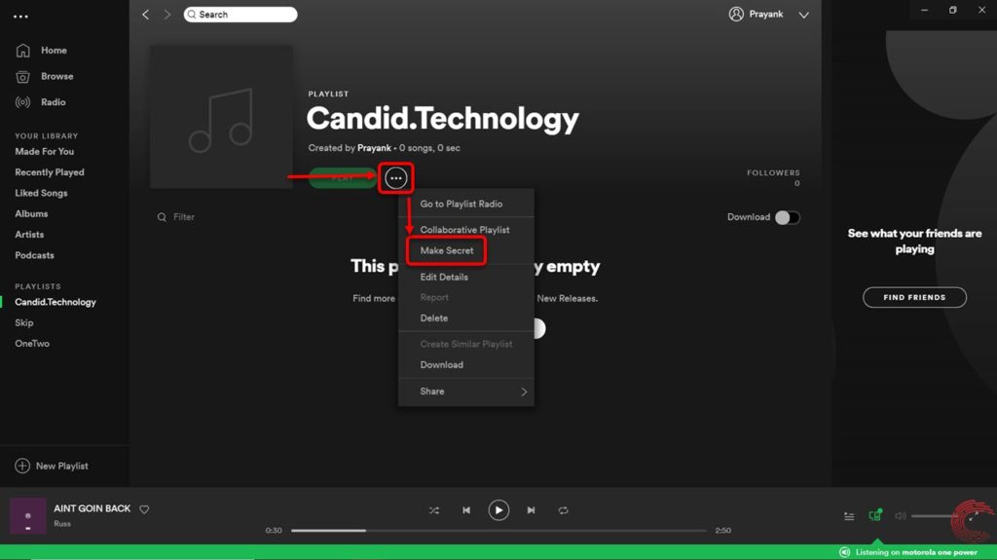This screenshot has width=997, height=560.
Task: Toggle repeat mode
Action: tap(564, 510)
